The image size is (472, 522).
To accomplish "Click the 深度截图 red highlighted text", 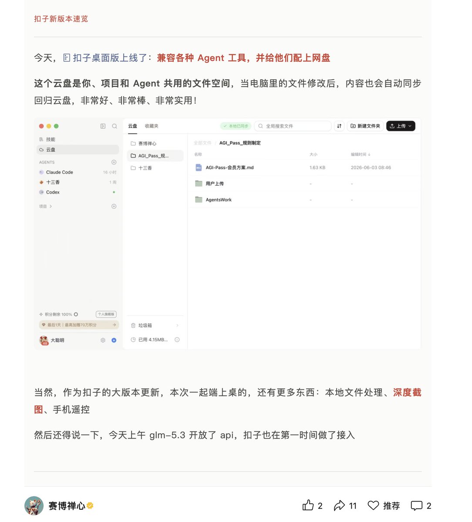I will (x=407, y=392).
